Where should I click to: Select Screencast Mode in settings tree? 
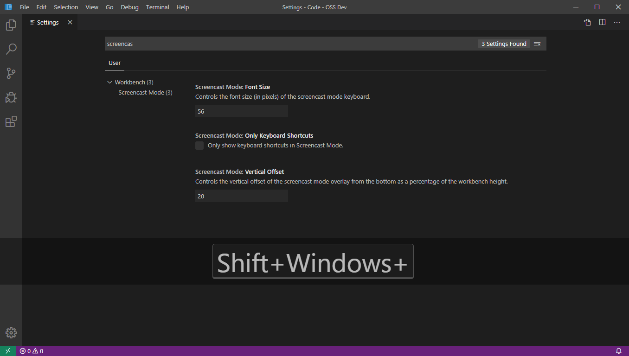pos(145,92)
